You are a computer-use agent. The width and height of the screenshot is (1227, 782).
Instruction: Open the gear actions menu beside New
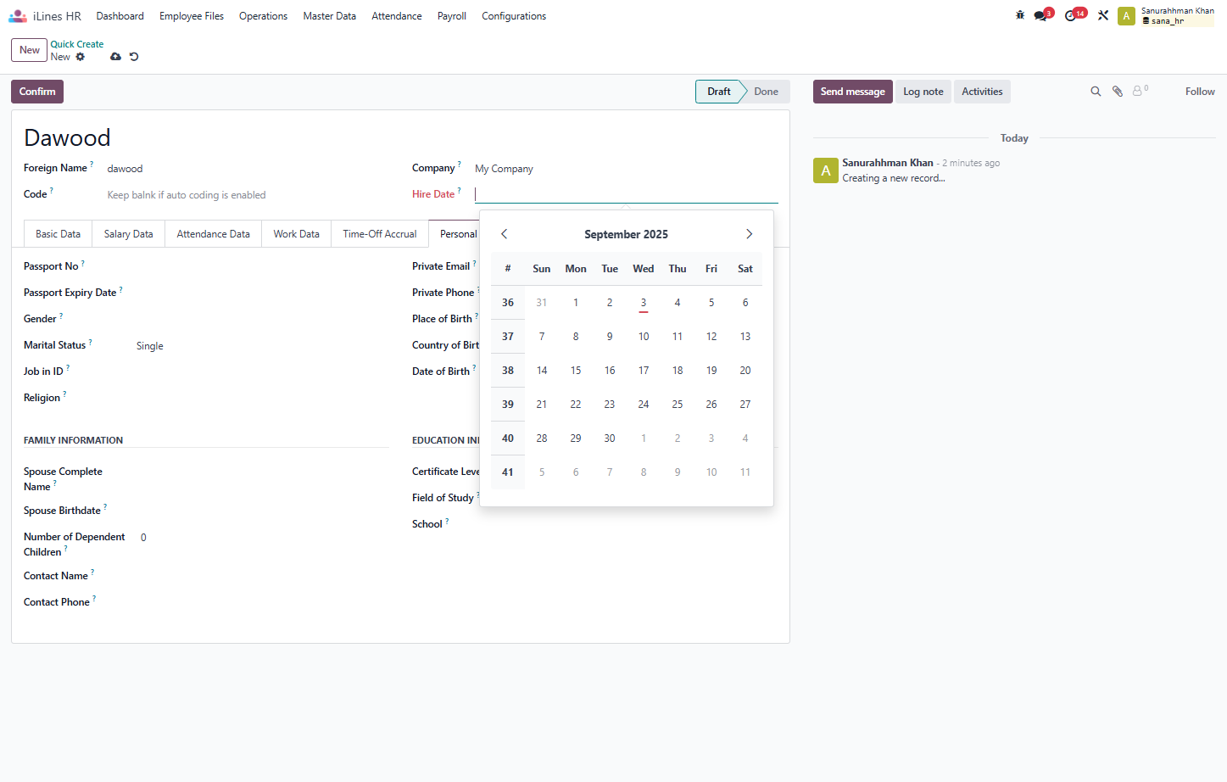click(x=81, y=57)
